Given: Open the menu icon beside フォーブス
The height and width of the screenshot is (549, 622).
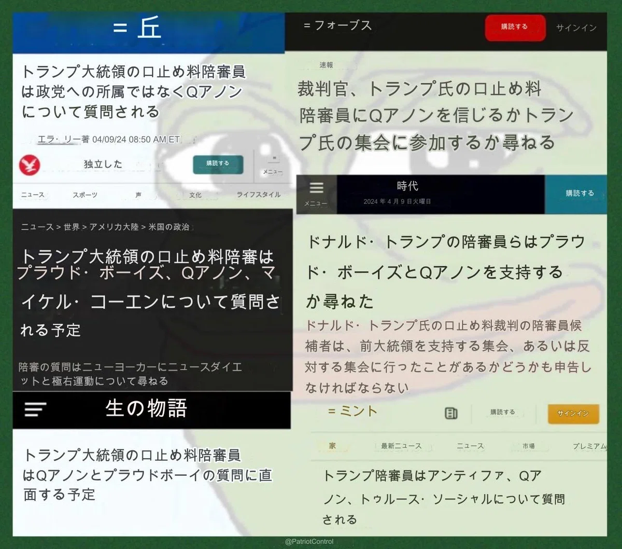Looking at the screenshot, I should (x=307, y=25).
